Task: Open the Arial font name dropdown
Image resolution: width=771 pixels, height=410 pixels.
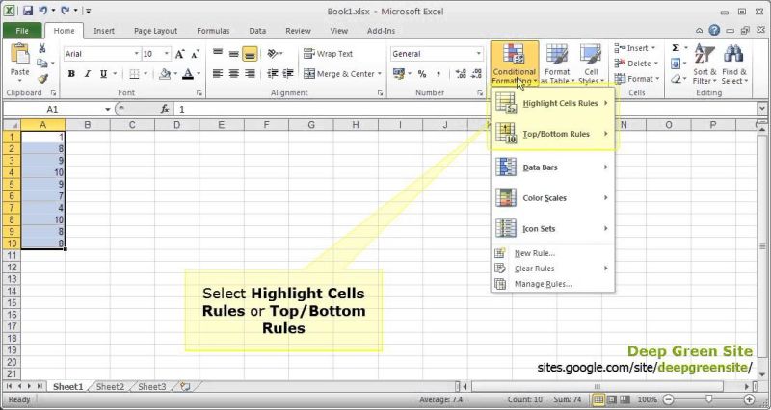Action: point(137,54)
